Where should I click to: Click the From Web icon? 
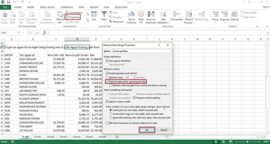point(13,17)
